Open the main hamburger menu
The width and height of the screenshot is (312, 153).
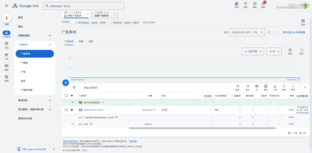(x=7, y=6)
